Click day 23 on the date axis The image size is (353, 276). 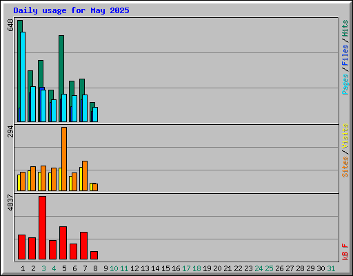click(x=248, y=268)
